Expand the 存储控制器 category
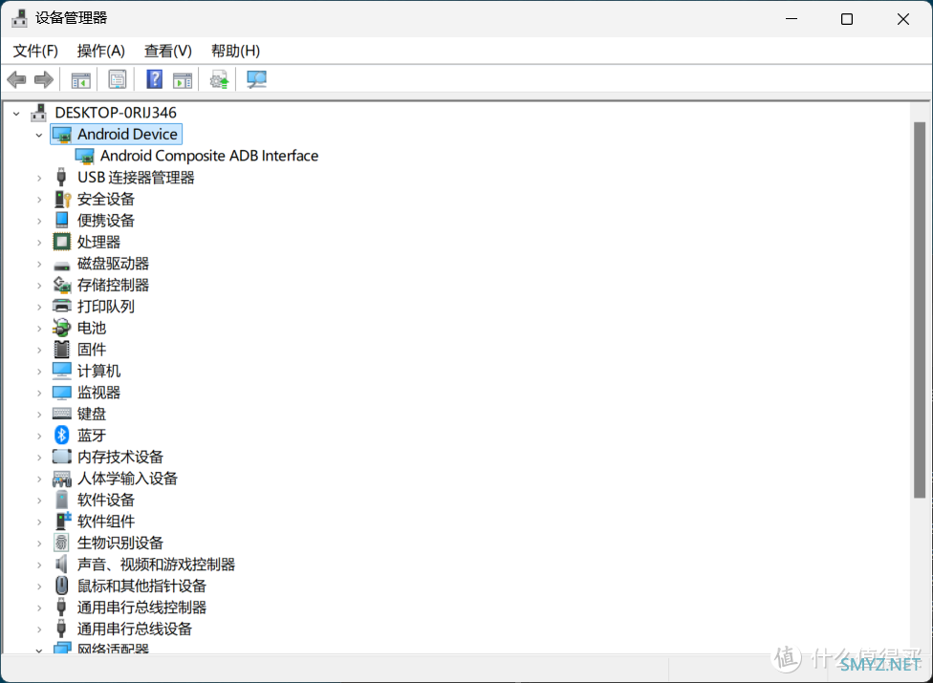Image resolution: width=933 pixels, height=683 pixels. [x=39, y=286]
